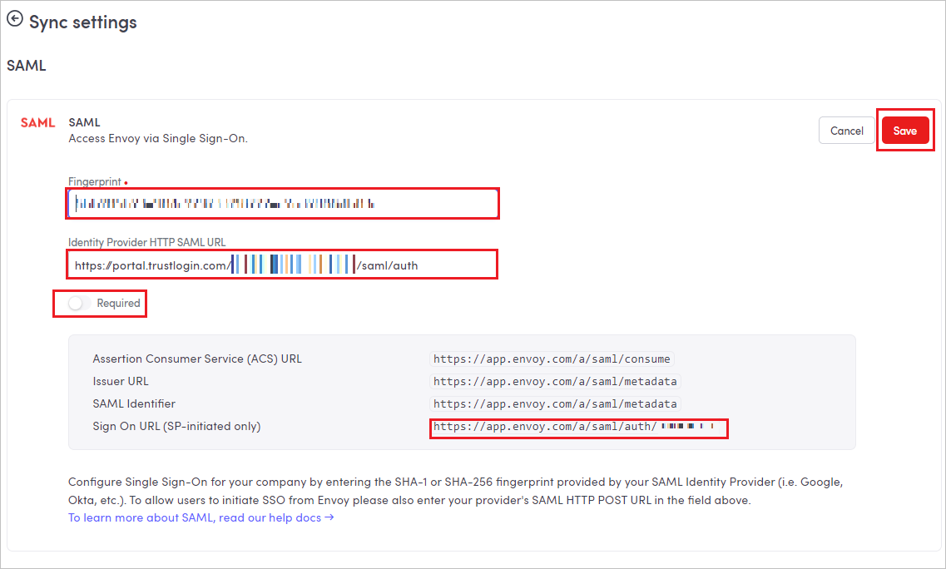Toggle the Required switch
The image size is (946, 569).
point(79,303)
